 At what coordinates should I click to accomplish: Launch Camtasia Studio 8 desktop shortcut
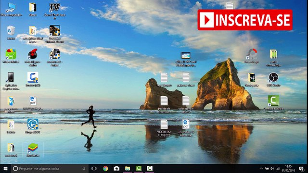click(x=273, y=104)
